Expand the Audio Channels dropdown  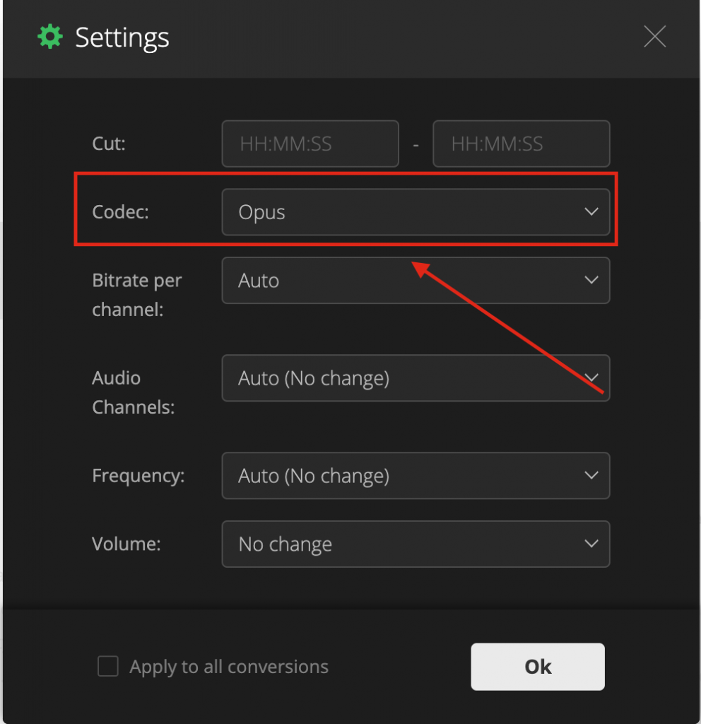[416, 378]
